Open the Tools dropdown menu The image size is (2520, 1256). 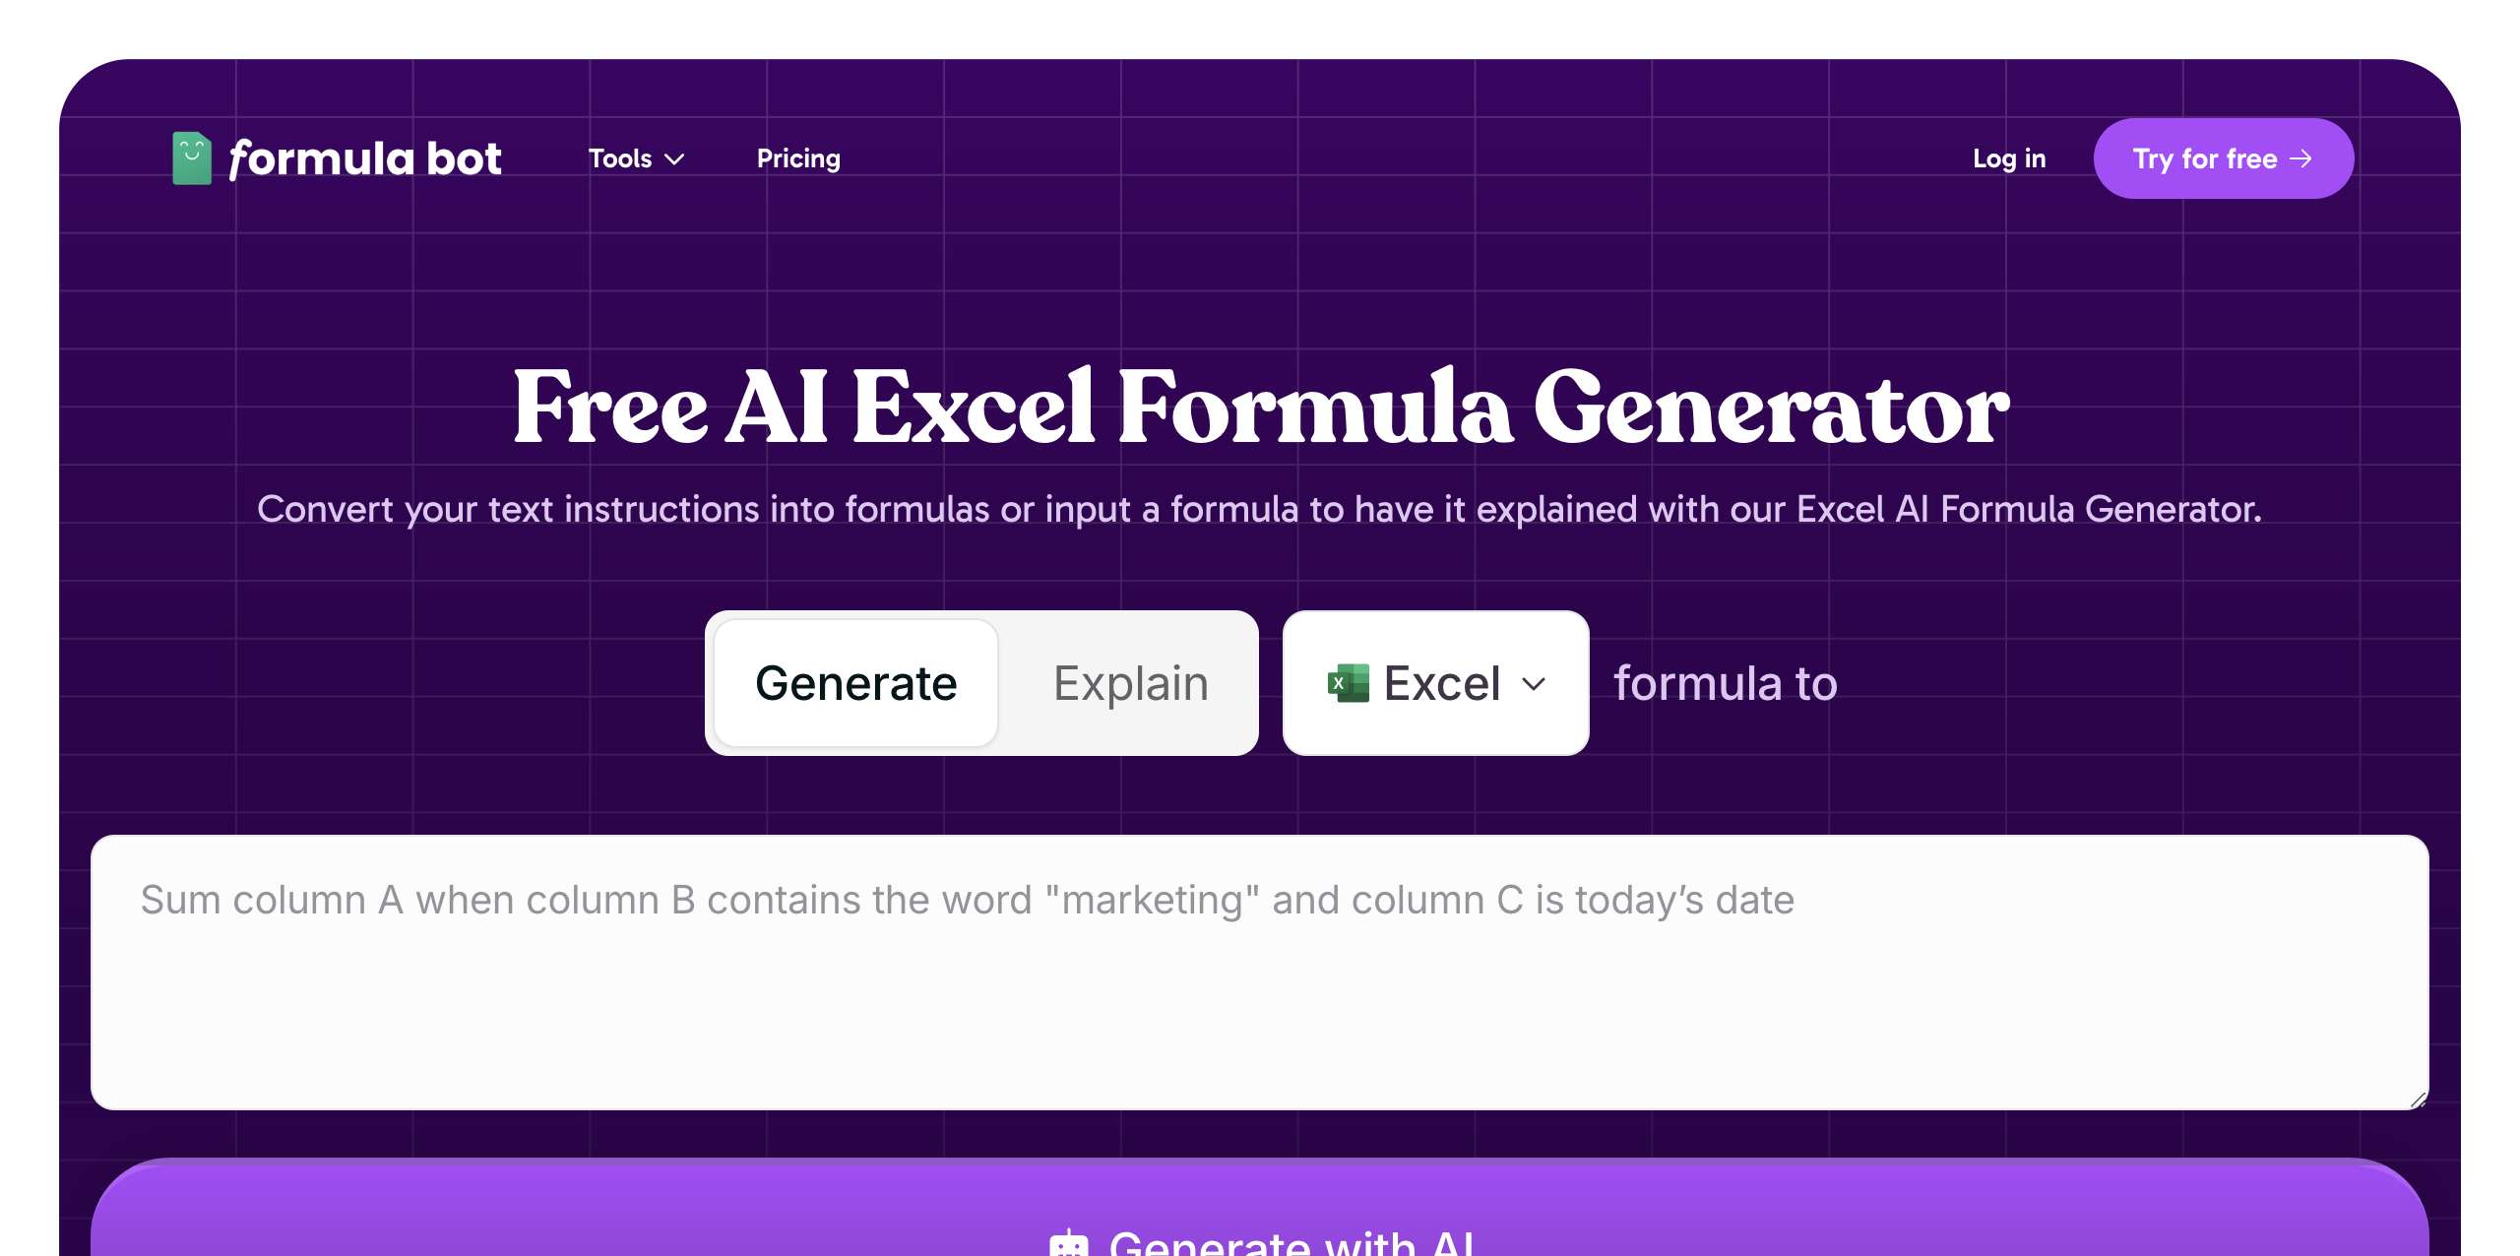635,158
